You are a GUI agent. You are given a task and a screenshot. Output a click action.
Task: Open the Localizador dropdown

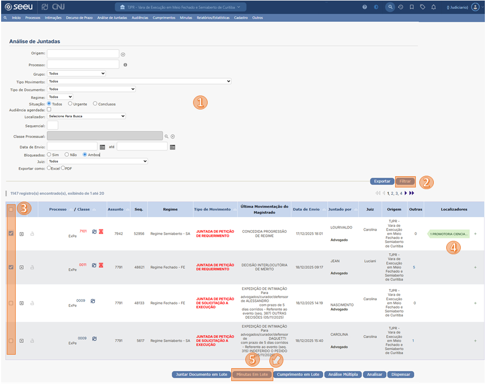tap(86, 116)
